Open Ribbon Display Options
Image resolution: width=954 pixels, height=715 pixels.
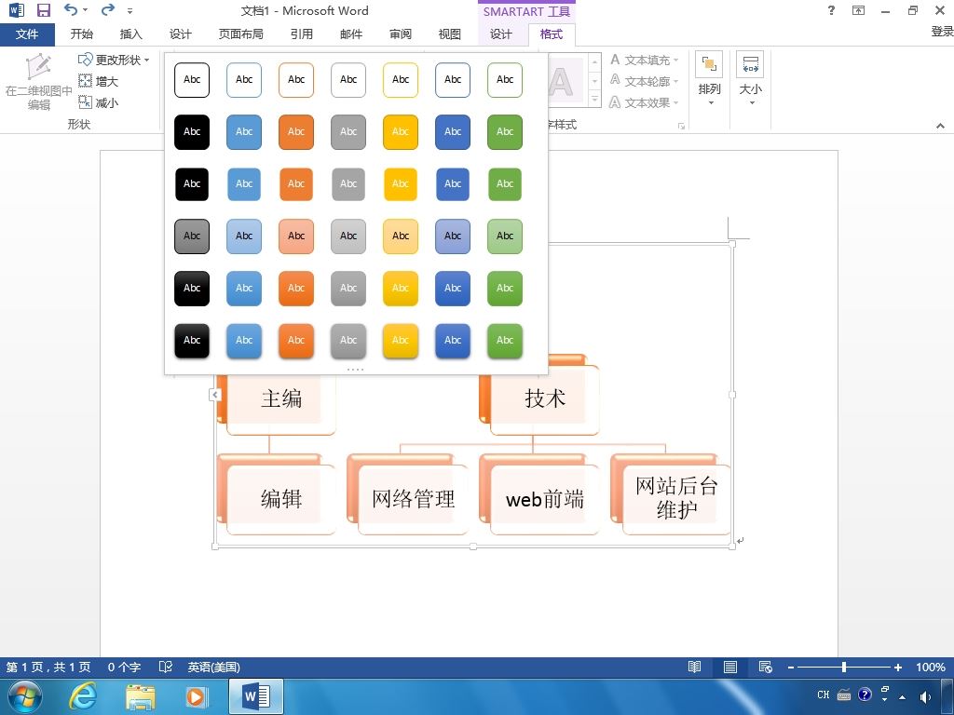pyautogui.click(x=858, y=10)
